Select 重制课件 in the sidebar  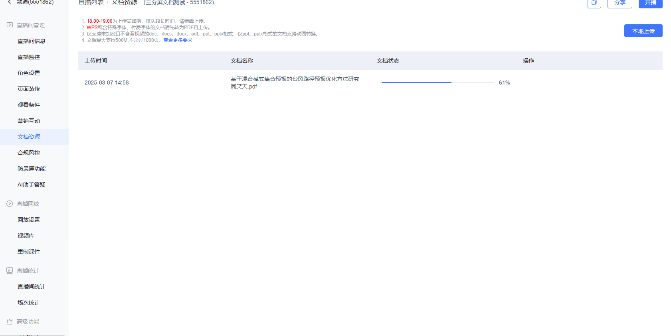[x=29, y=252]
